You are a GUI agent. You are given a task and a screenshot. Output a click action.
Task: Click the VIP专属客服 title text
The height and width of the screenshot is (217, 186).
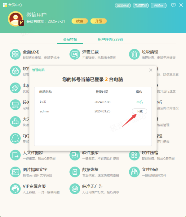pyautogui.click(x=34, y=186)
